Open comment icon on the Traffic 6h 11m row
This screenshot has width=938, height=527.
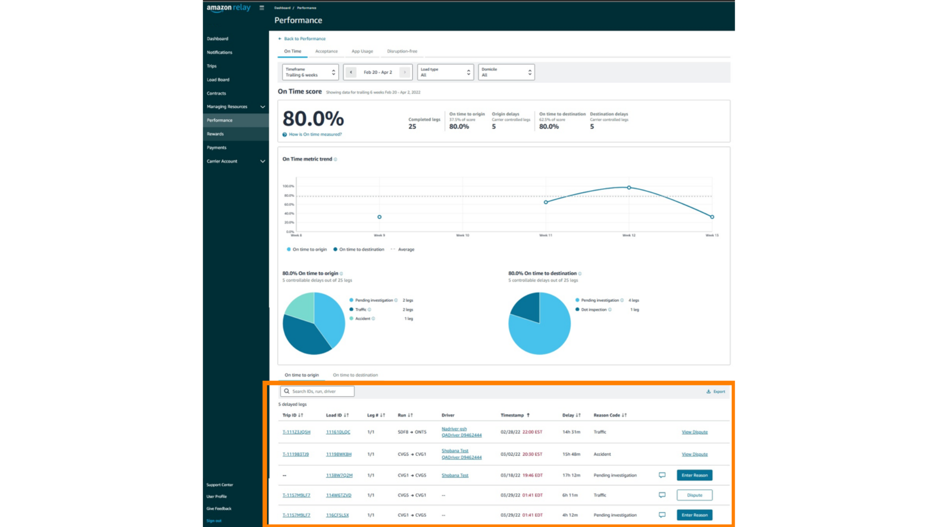662,495
